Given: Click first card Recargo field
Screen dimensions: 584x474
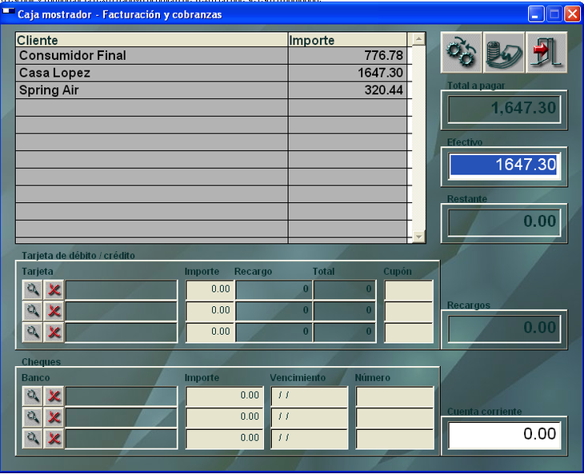Looking at the screenshot, I should coord(274,289).
